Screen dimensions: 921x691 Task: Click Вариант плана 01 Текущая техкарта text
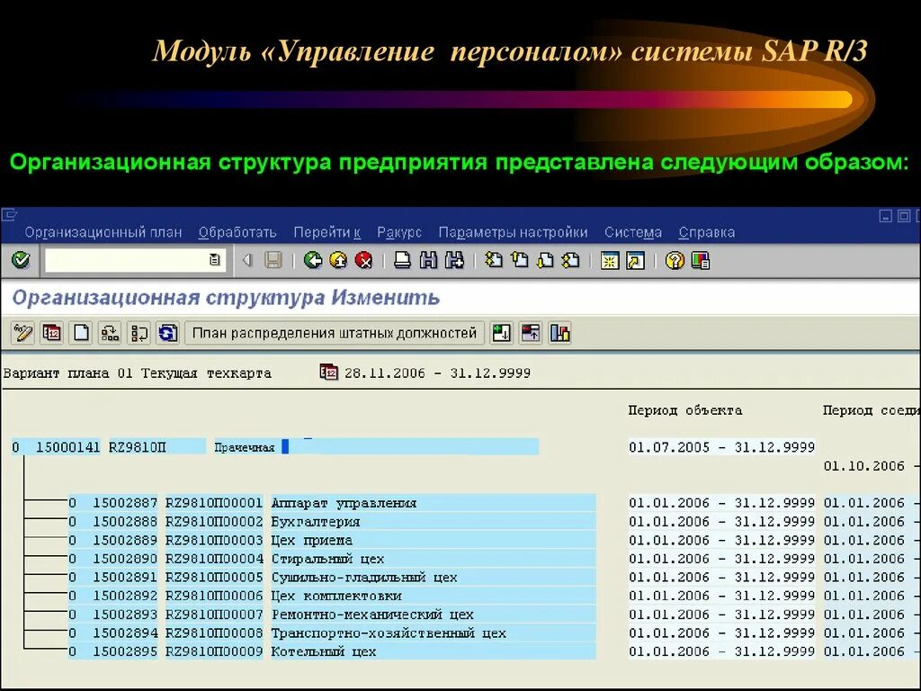[x=137, y=372]
